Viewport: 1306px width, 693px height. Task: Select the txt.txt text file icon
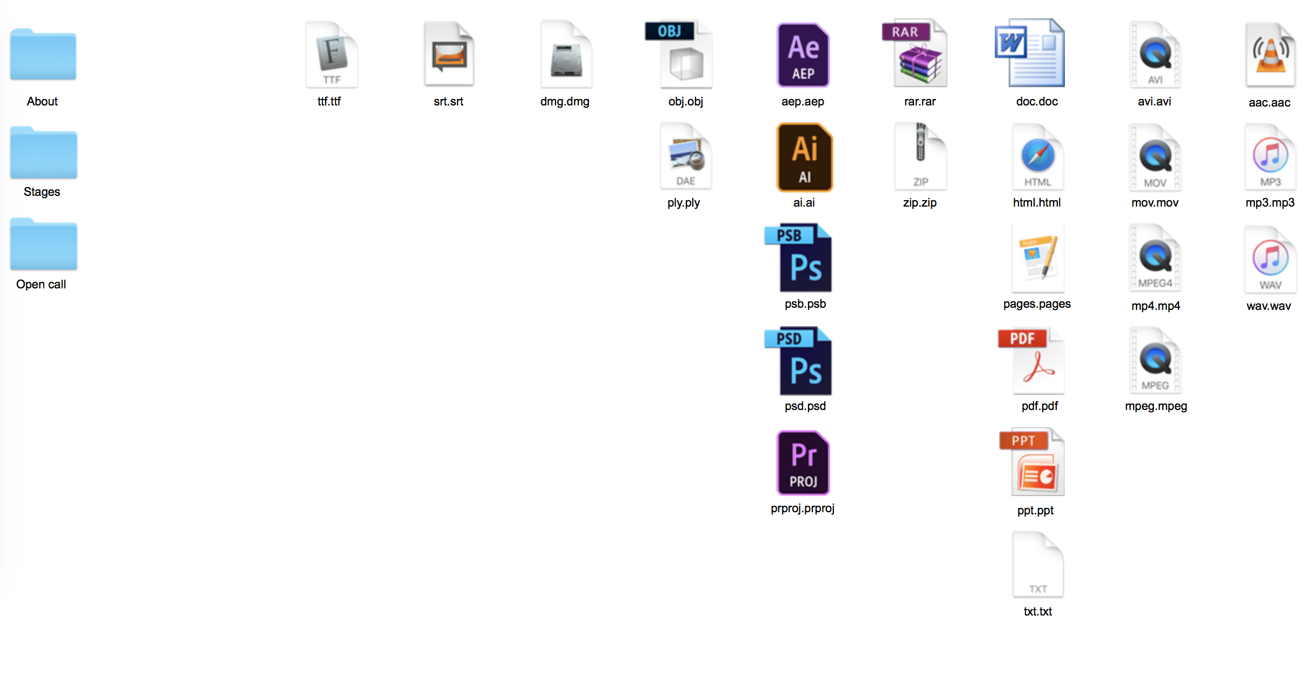(x=1038, y=564)
